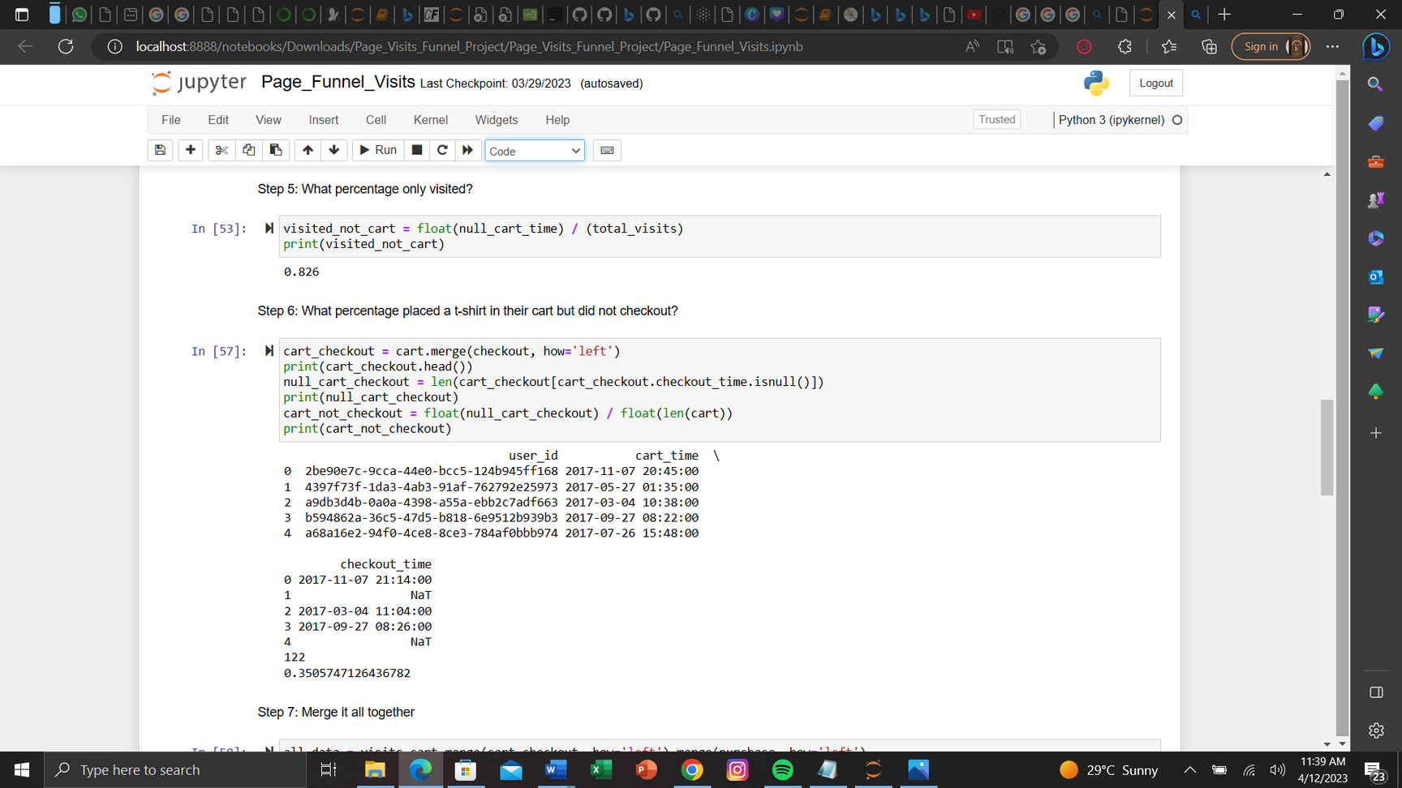The height and width of the screenshot is (788, 1402).
Task: Open the Edit menu
Action: [218, 120]
